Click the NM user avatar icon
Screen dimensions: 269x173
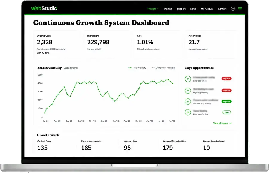click(x=233, y=9)
